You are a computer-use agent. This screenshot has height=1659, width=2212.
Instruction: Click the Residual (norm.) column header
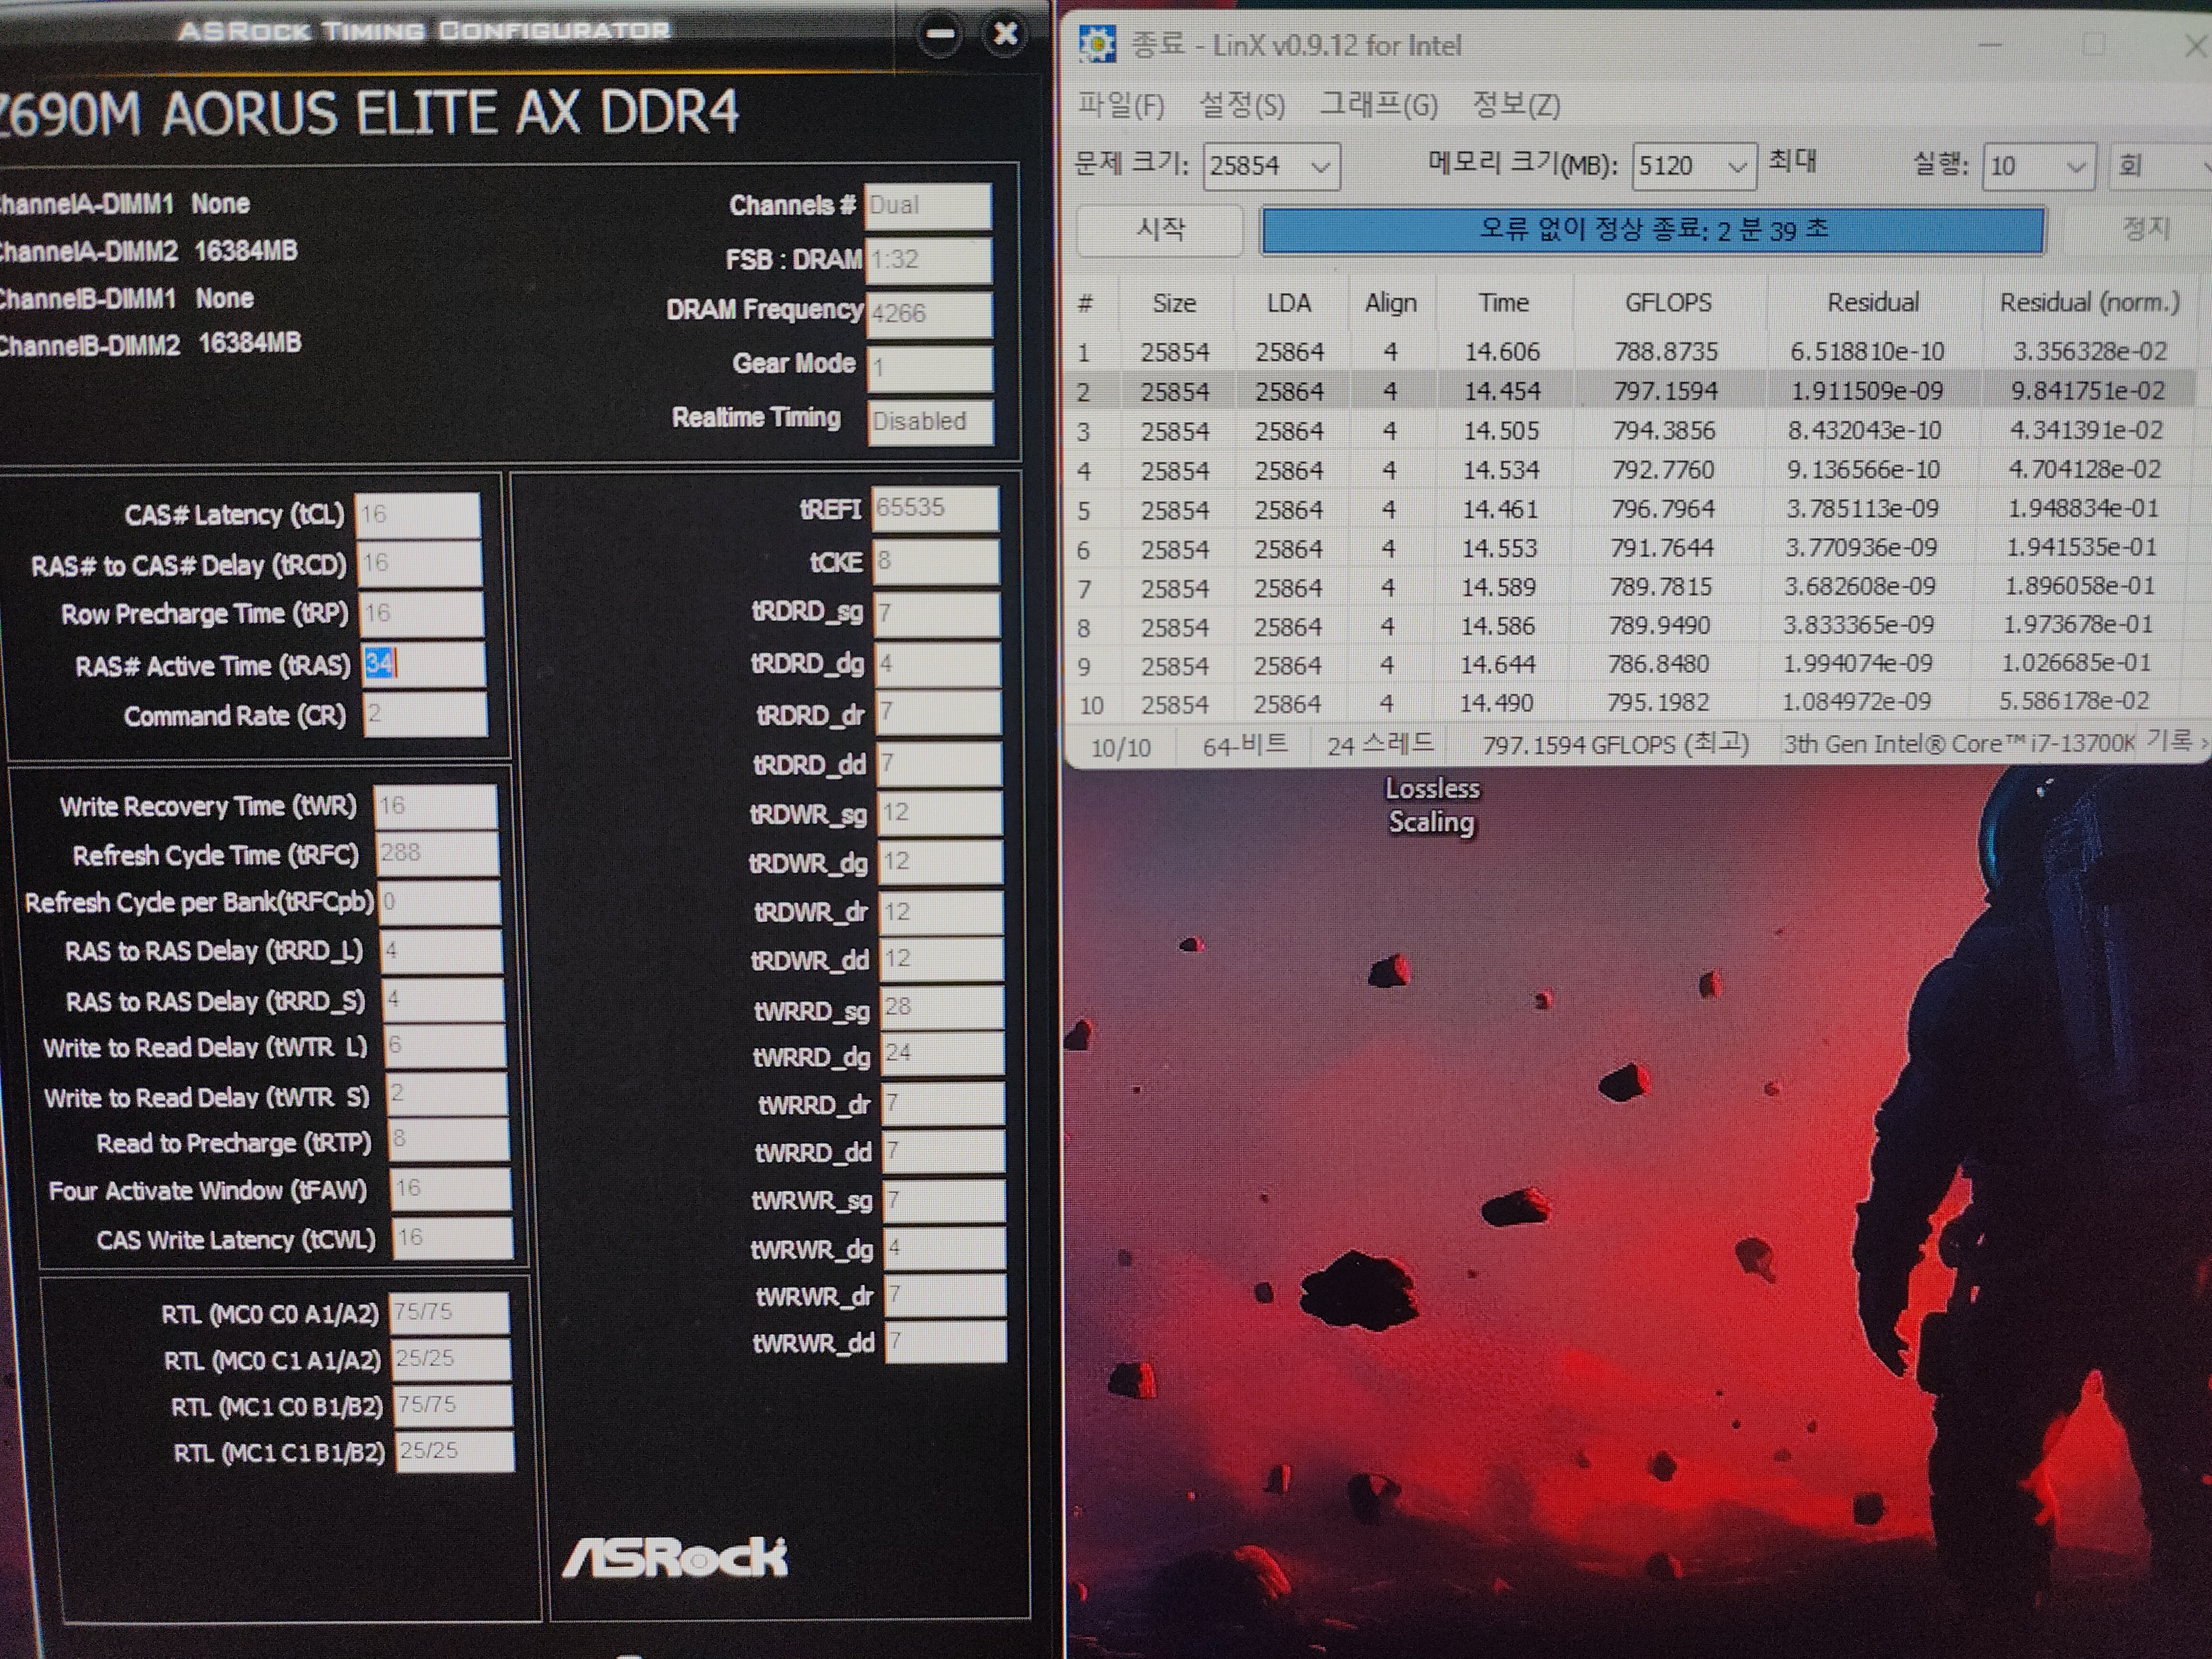2089,302
